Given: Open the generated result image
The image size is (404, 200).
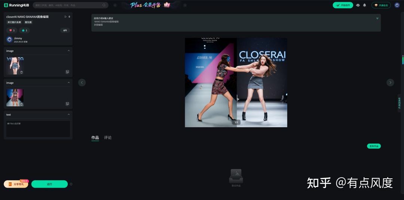Looking at the screenshot, I should point(236,82).
